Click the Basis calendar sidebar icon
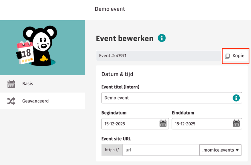This screenshot has width=251, height=165. point(11,84)
